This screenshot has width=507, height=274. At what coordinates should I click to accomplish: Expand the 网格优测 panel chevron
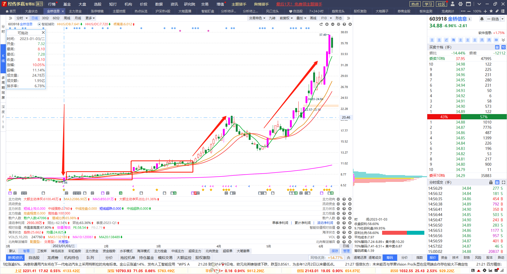coord(349,258)
